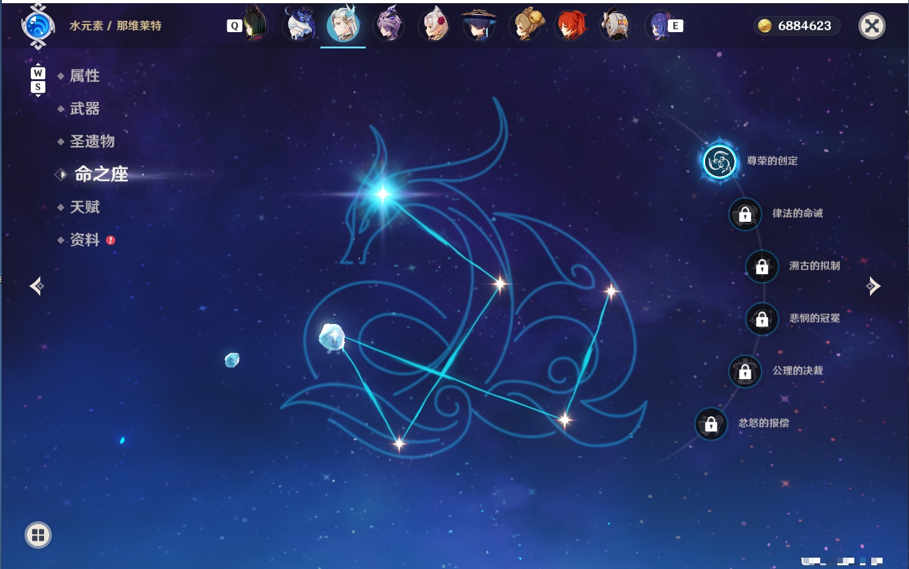
Task: Click the lock icon for 溯古的拟制
Action: (x=762, y=266)
